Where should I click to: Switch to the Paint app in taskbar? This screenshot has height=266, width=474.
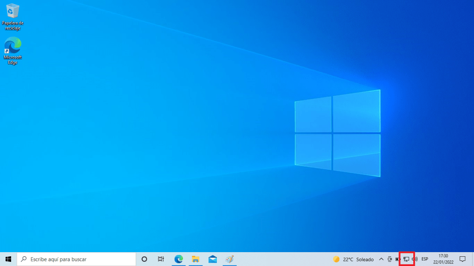pos(229,259)
